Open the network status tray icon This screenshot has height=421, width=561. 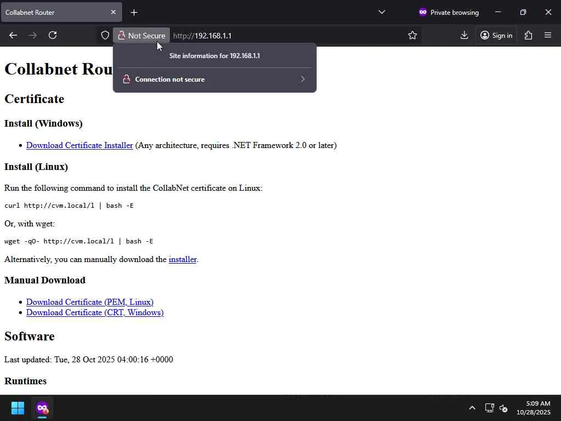[489, 408]
